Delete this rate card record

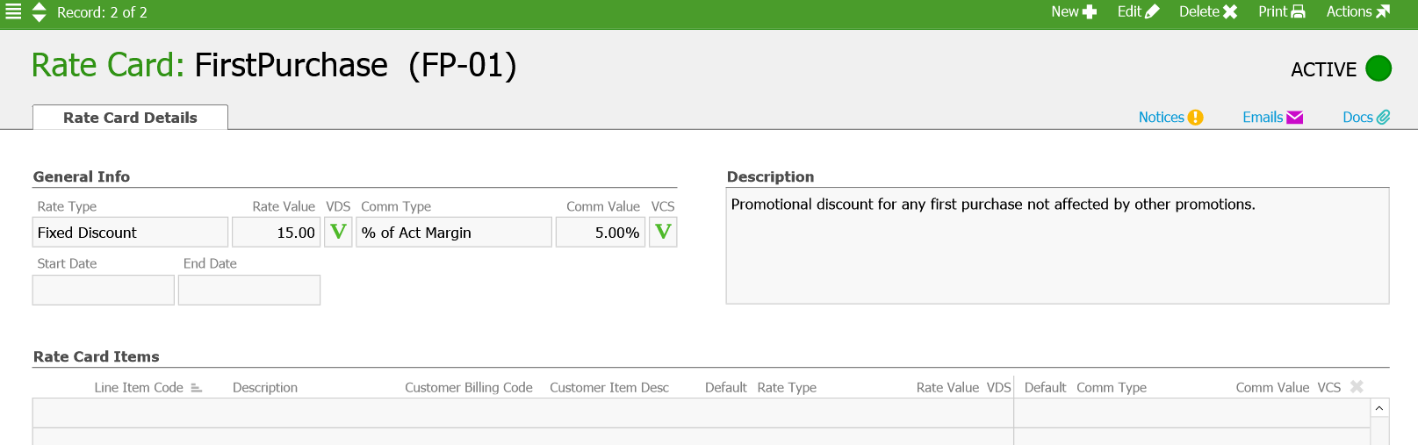[x=1207, y=11]
